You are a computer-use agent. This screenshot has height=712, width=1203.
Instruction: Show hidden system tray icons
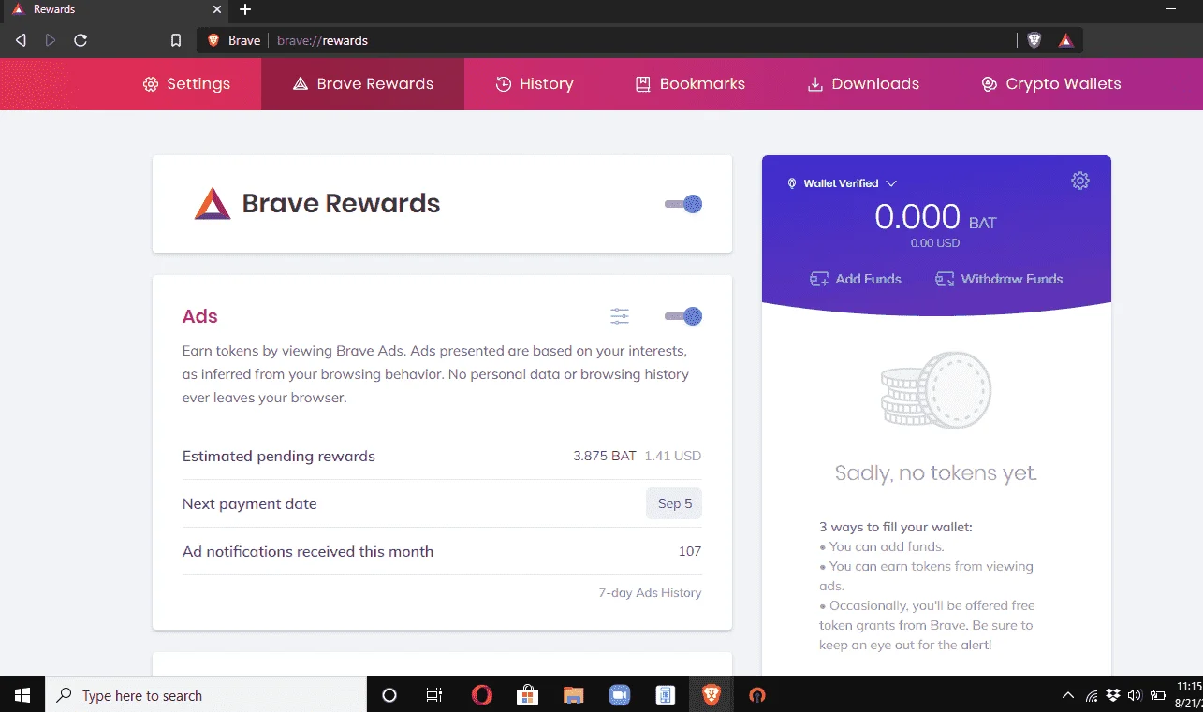tap(1068, 695)
